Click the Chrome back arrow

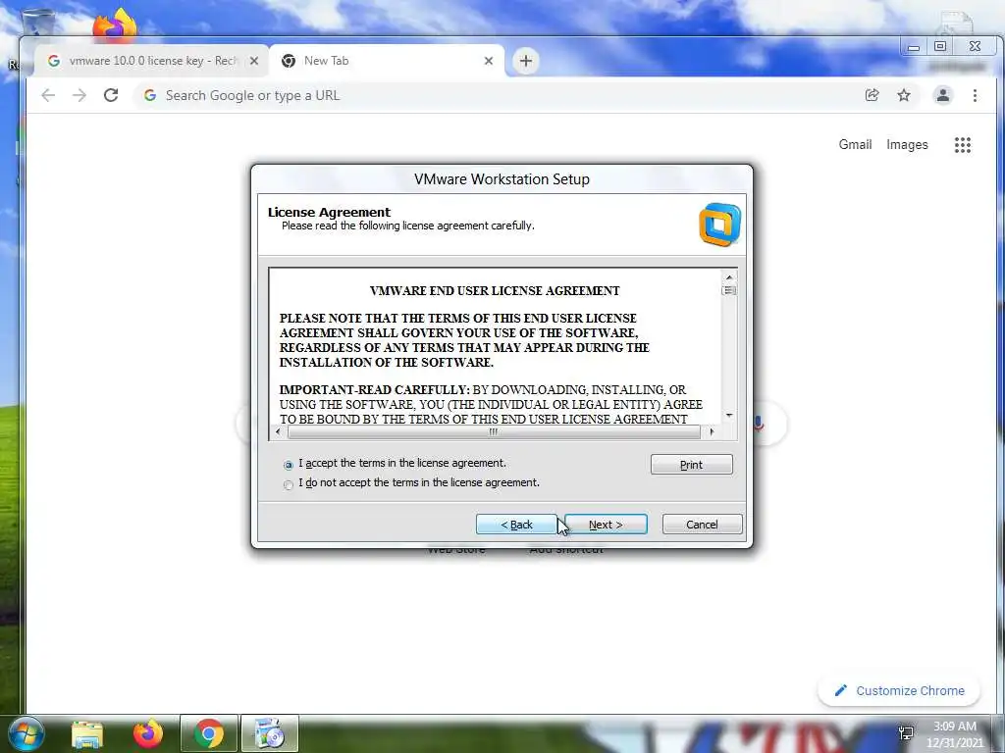48,95
